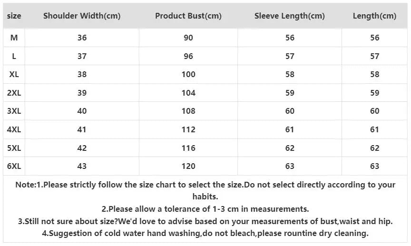The width and height of the screenshot is (411, 246).
Task: Select the XL size row label
Action: pos(14,74)
